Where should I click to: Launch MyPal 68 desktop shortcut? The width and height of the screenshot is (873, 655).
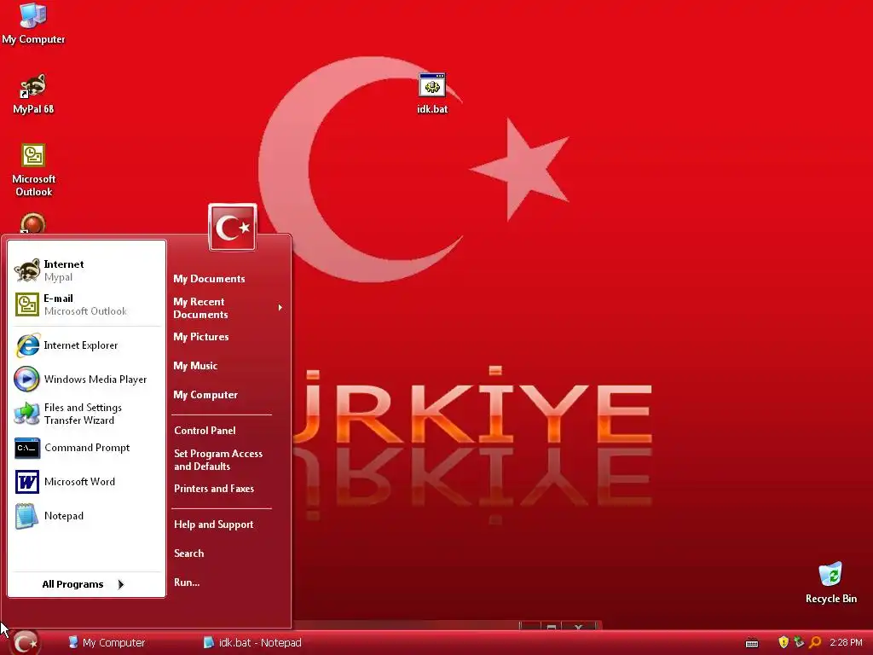(x=33, y=94)
